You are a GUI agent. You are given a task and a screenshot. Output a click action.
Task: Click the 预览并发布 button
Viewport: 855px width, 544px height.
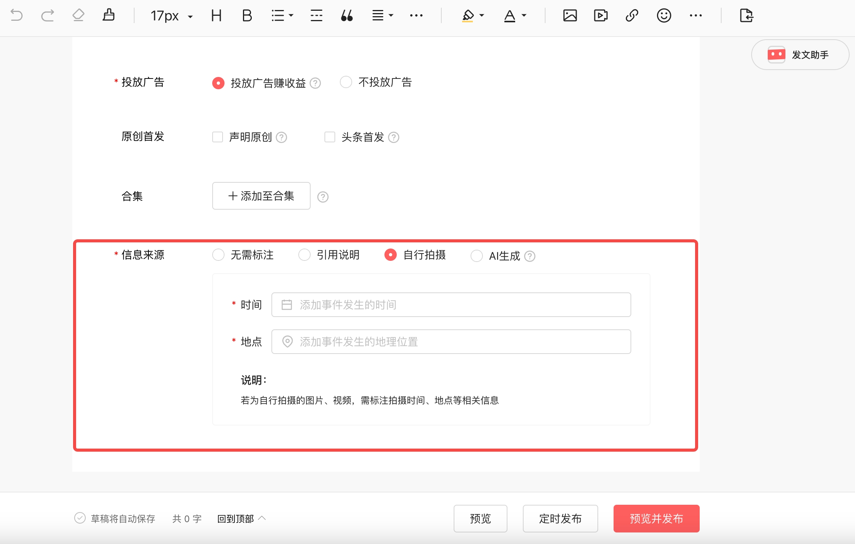tap(656, 519)
